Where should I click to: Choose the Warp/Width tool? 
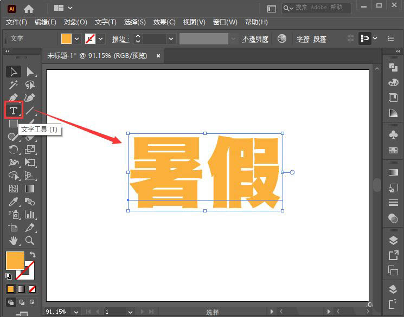(14, 163)
